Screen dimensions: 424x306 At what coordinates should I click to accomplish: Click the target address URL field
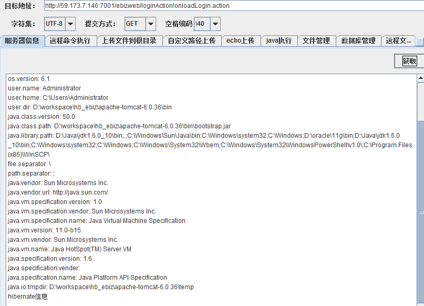234,6
